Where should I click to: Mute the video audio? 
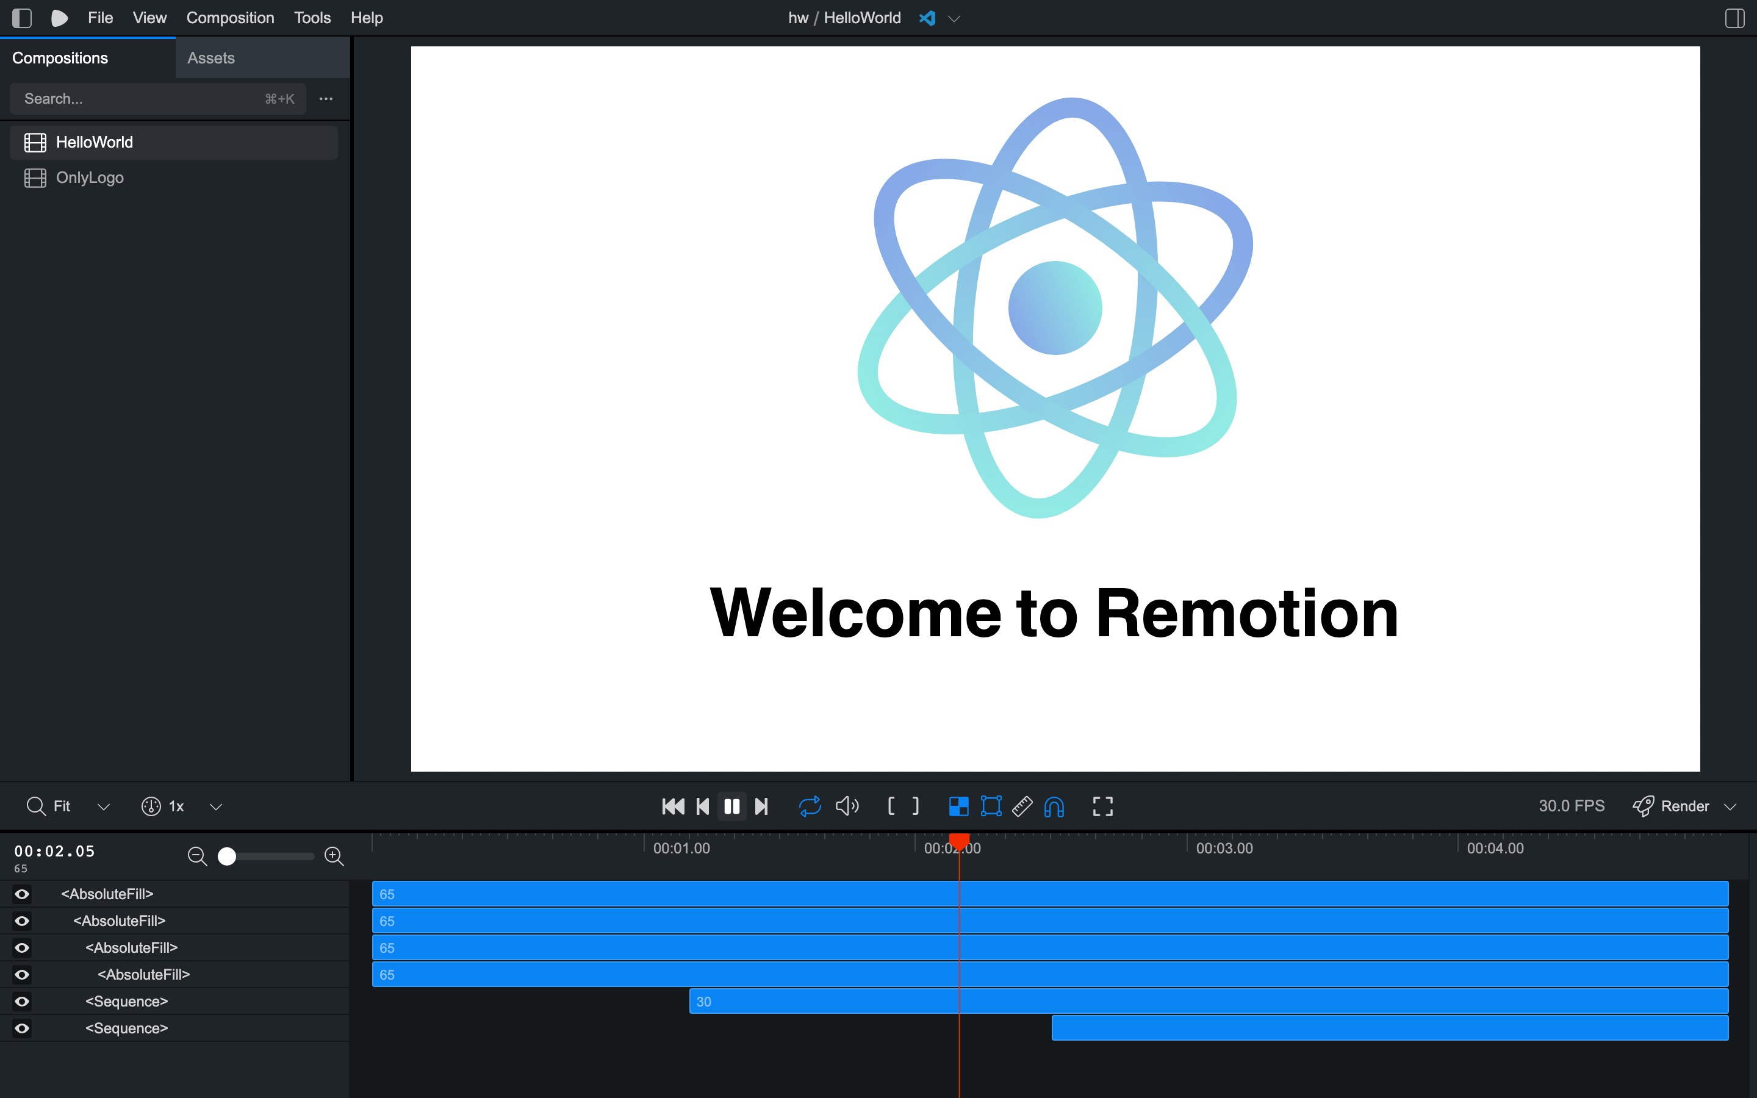click(847, 806)
